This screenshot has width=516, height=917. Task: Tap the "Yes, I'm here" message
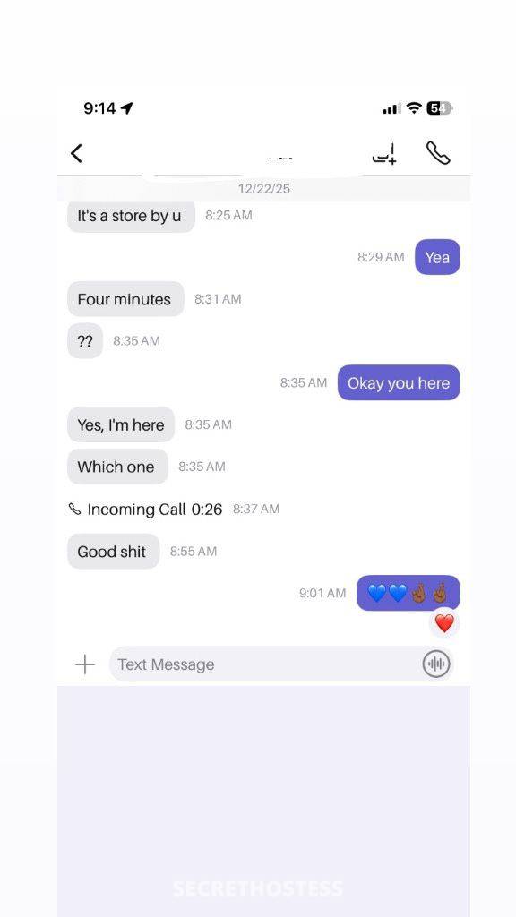point(121,425)
